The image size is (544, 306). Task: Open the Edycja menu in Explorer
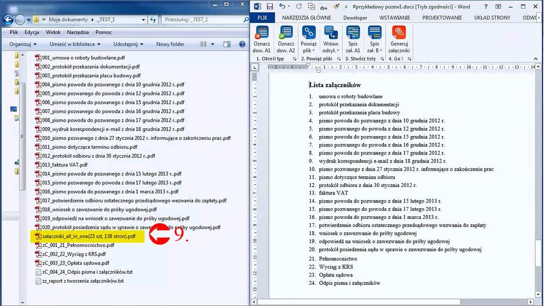(31, 32)
